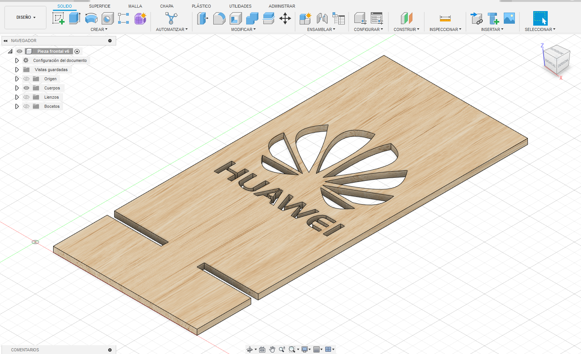Switch to the Plástico tab
This screenshot has height=354, width=581.
click(201, 6)
